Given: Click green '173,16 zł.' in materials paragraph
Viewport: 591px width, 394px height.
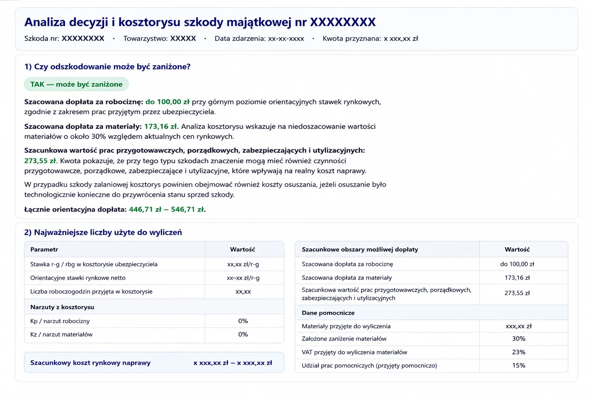Looking at the screenshot, I should pos(161,126).
